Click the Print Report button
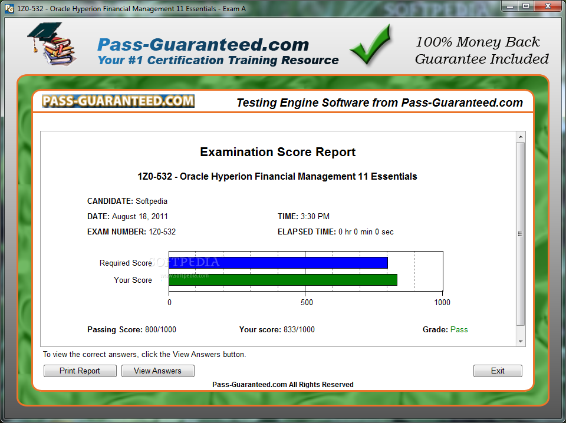 click(x=80, y=371)
